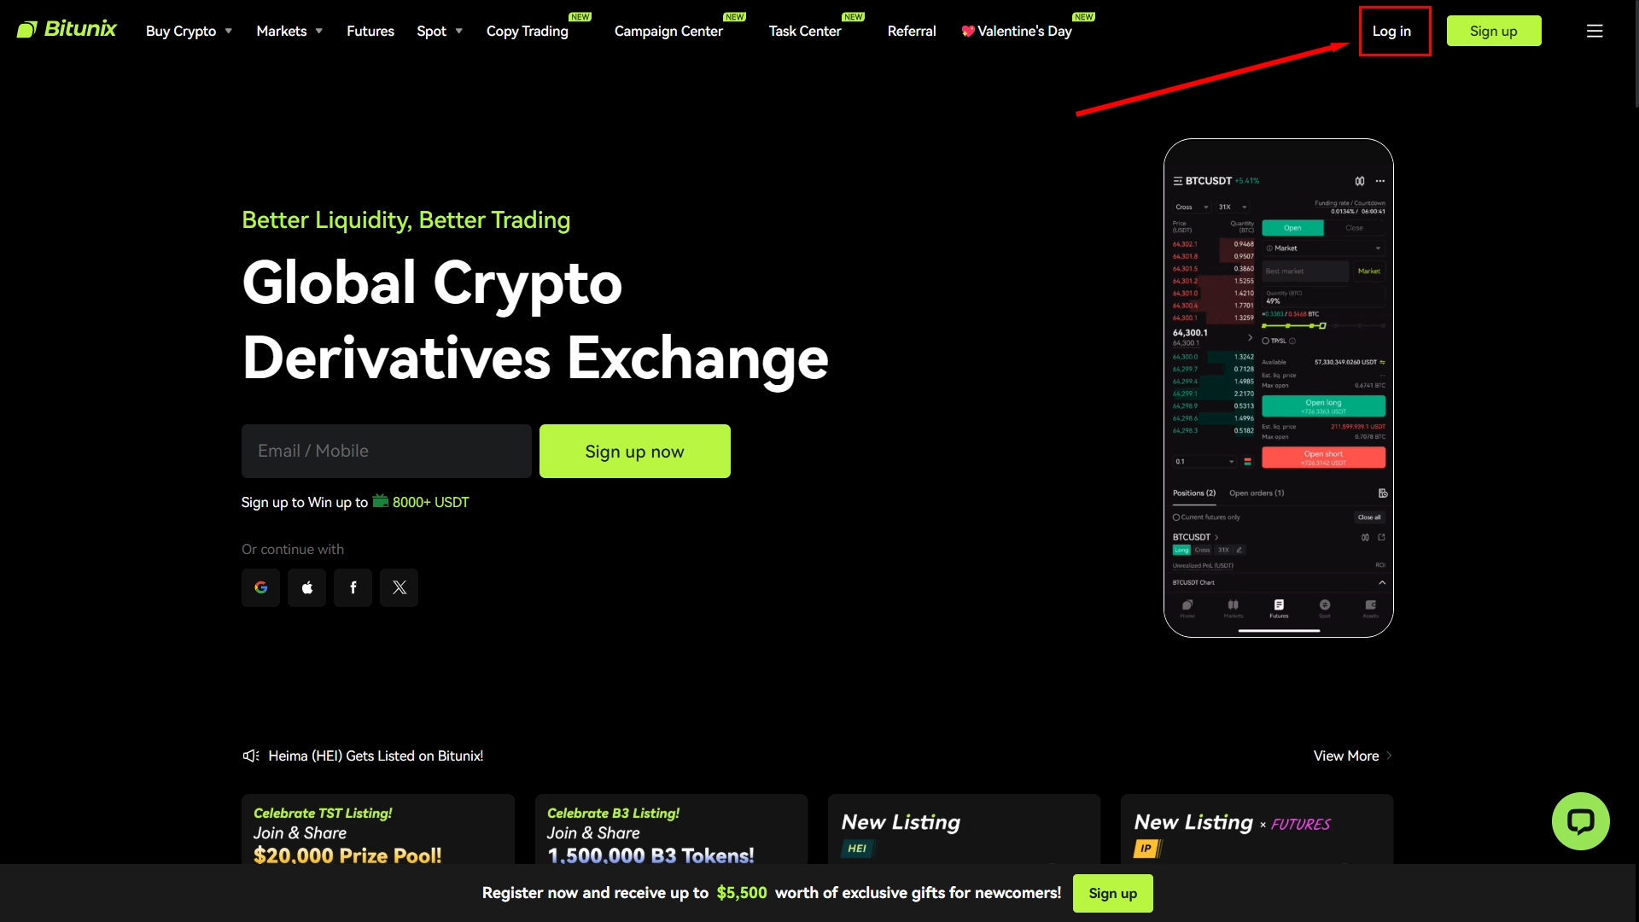
Task: Click the email/mobile input field
Action: click(x=386, y=450)
